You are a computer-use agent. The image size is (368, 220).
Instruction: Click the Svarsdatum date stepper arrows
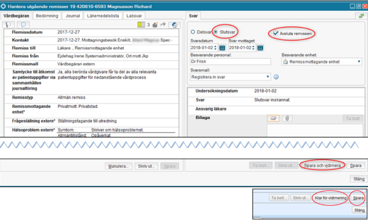pyautogui.click(x=215, y=48)
